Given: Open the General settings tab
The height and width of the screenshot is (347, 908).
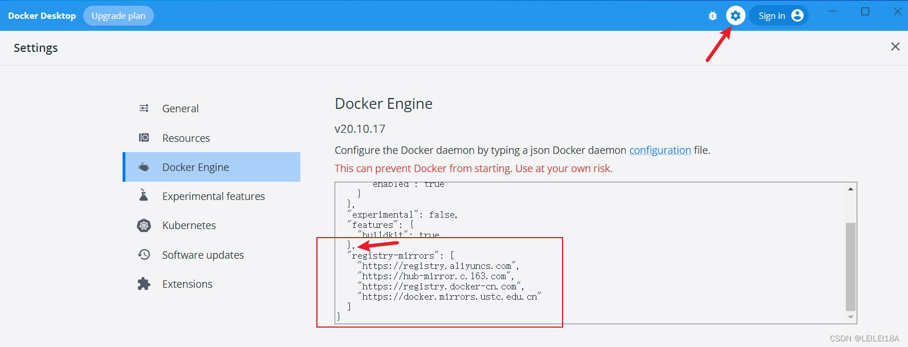Looking at the screenshot, I should click(180, 108).
